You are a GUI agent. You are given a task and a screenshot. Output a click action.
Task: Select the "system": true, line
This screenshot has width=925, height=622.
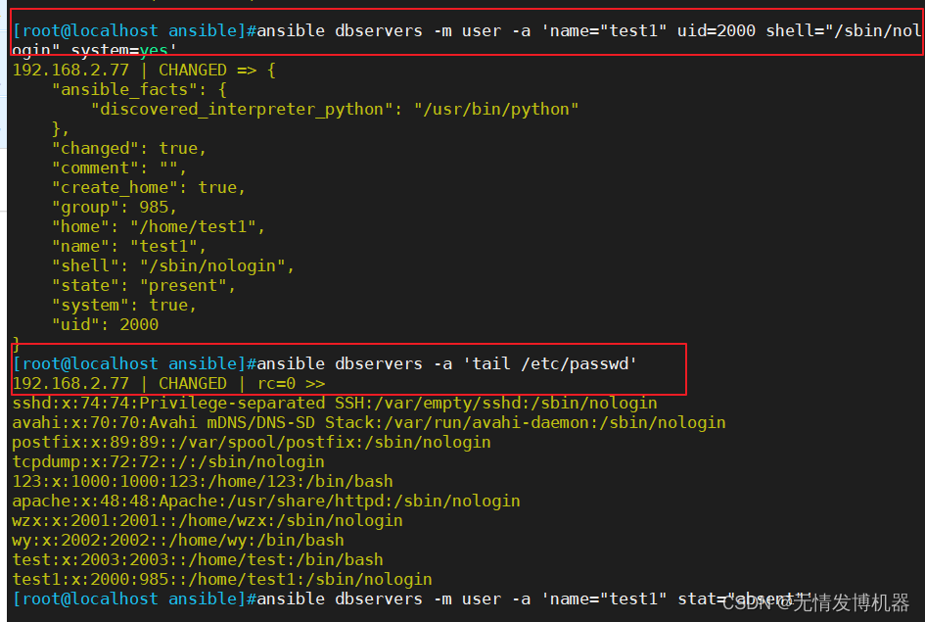124,305
